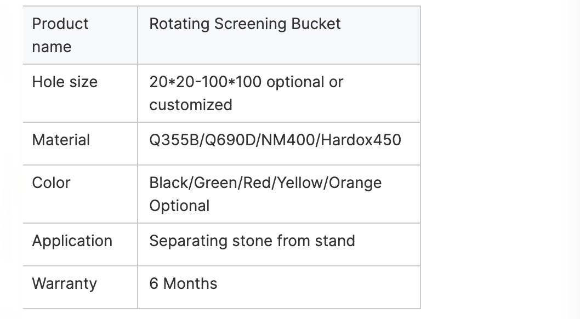
Task: Select the 'Rotating Screening Bucket' text
Action: (245, 24)
